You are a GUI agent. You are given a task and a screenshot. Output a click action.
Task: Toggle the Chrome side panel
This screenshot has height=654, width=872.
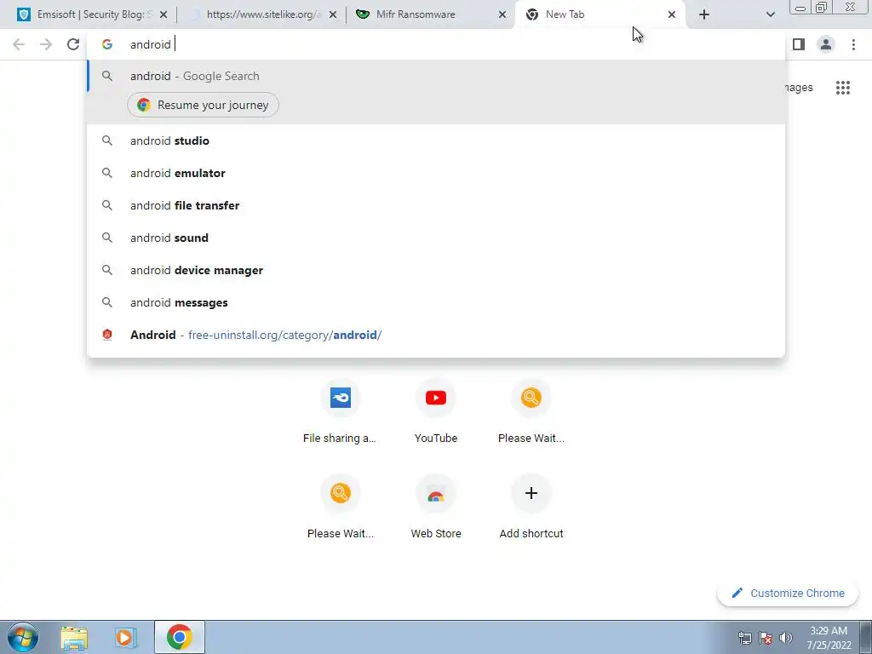point(799,44)
